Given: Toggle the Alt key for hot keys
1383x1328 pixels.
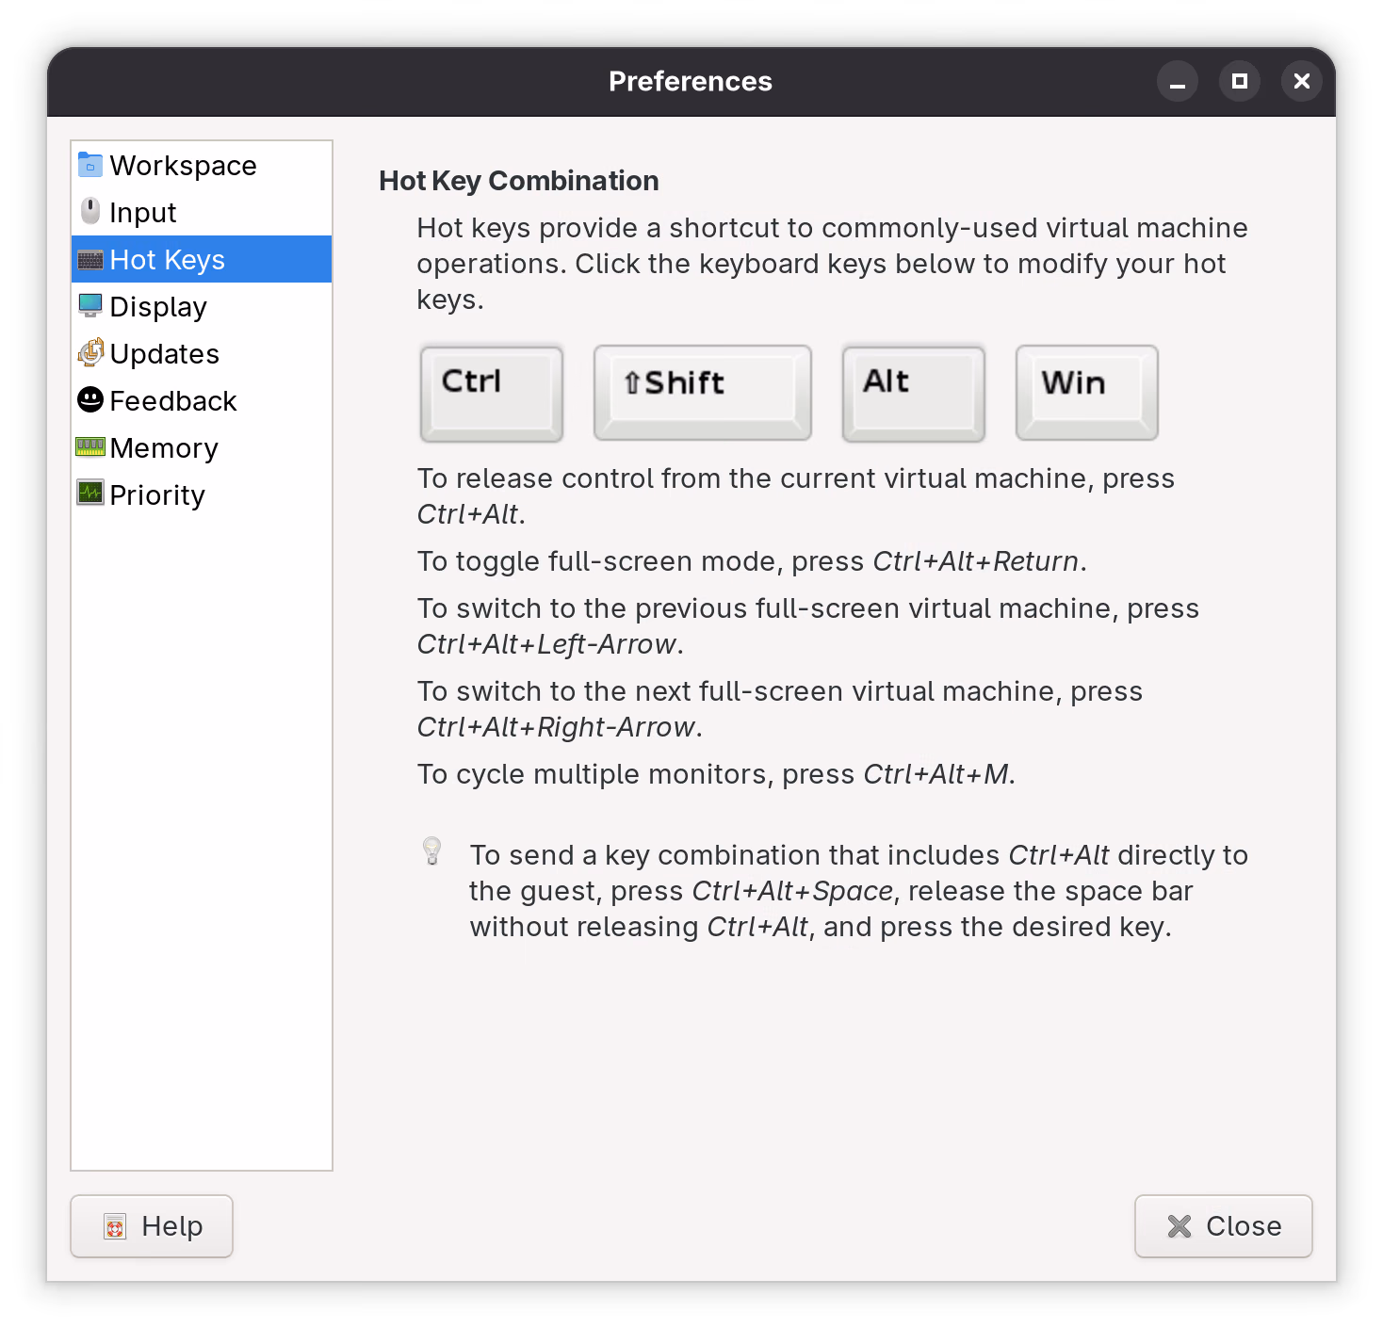Looking at the screenshot, I should click(912, 393).
